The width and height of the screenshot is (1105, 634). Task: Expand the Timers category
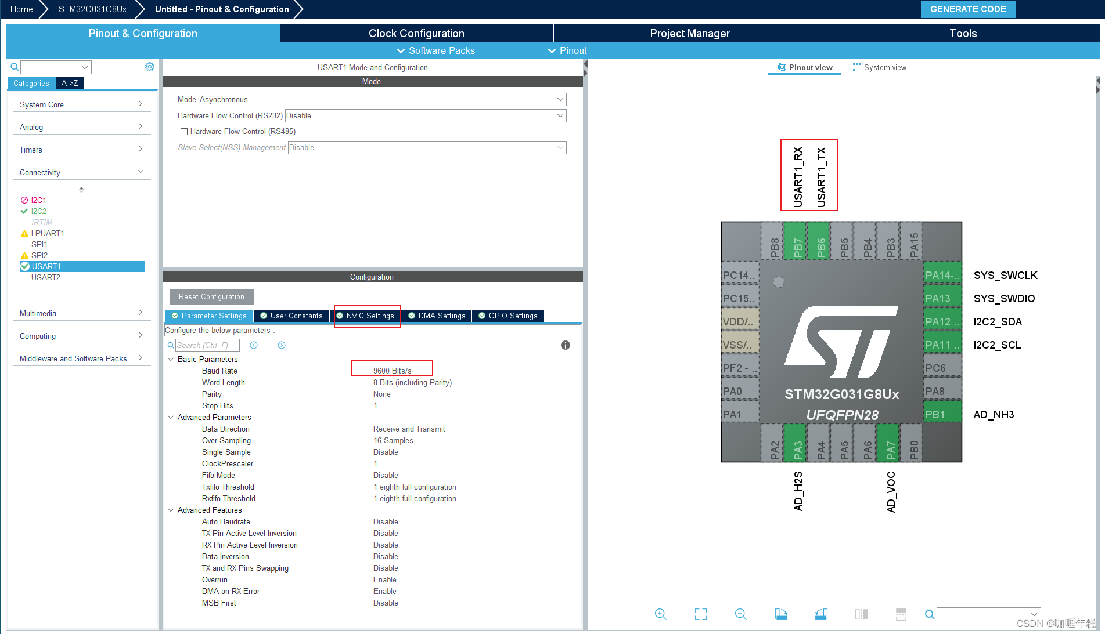[x=81, y=150]
